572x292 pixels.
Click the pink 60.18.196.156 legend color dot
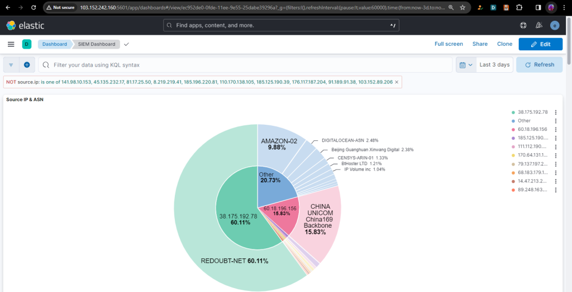pyautogui.click(x=513, y=129)
